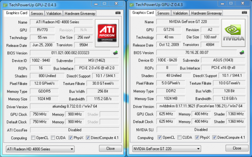Toggle PhysX checkbox in ATI window
The image size is (252, 157).
click(70, 138)
